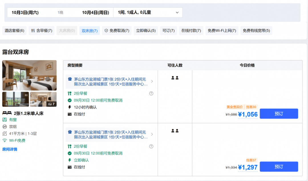308x181 pixels.
Task: Click the 优惠37 discount tag
Action: (251, 160)
